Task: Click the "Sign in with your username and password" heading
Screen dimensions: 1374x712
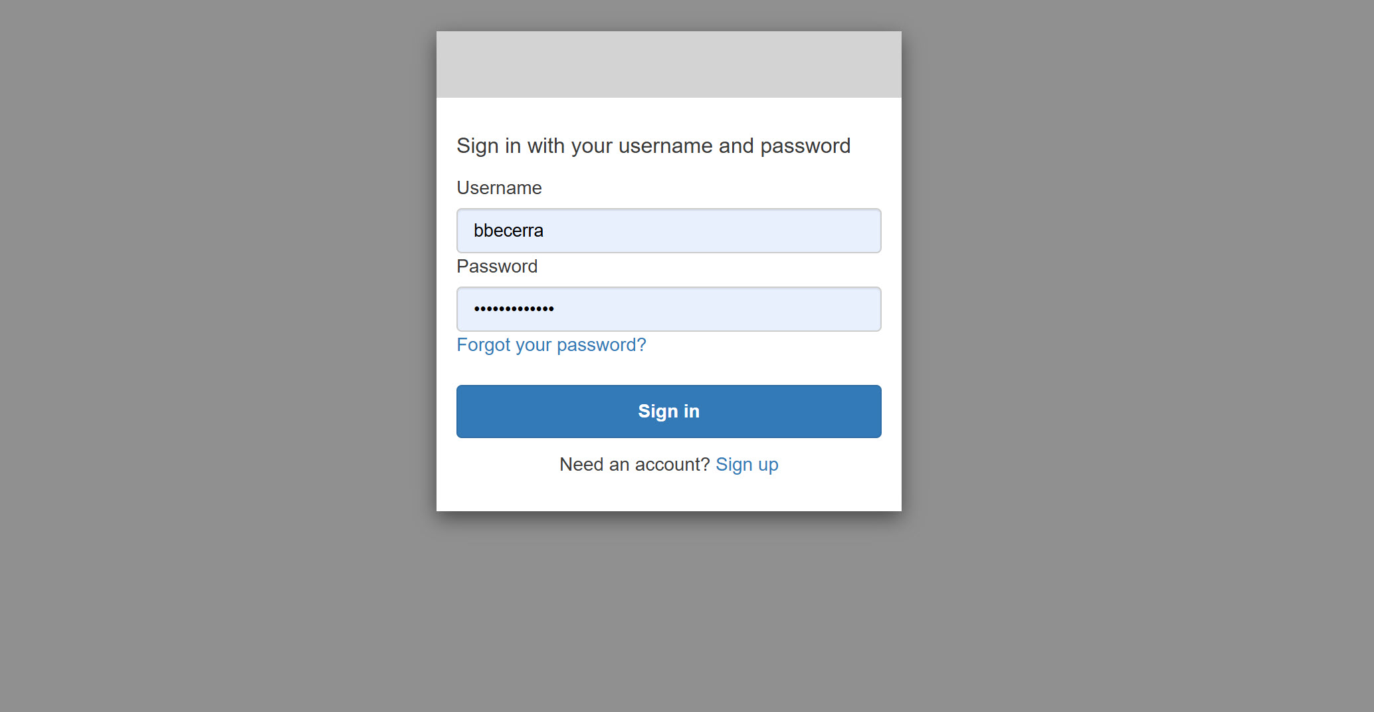Action: coord(653,146)
